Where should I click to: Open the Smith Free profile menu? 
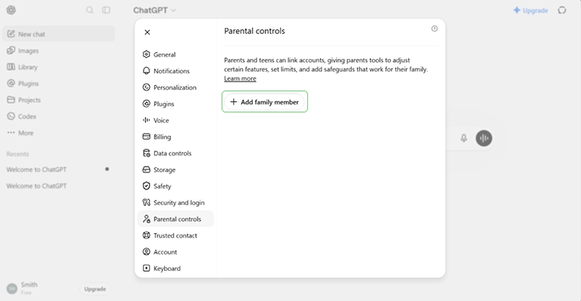coord(23,288)
